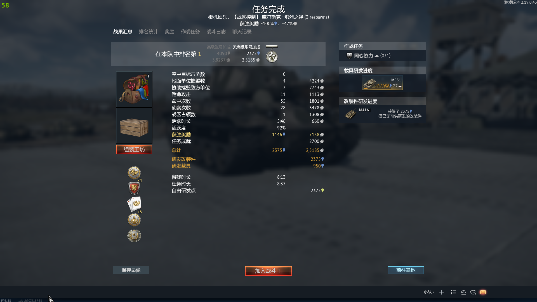Click the red shield crossed-swords award

click(134, 188)
